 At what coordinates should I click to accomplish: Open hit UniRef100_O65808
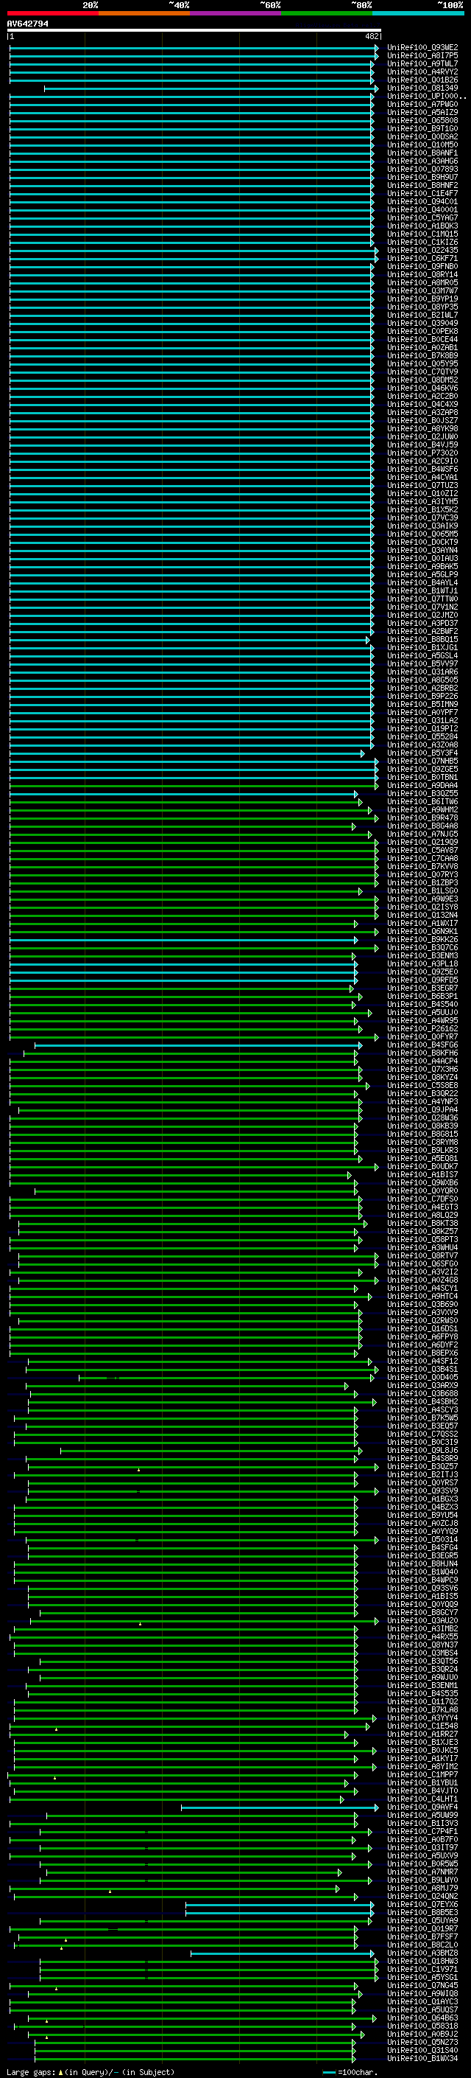422,120
